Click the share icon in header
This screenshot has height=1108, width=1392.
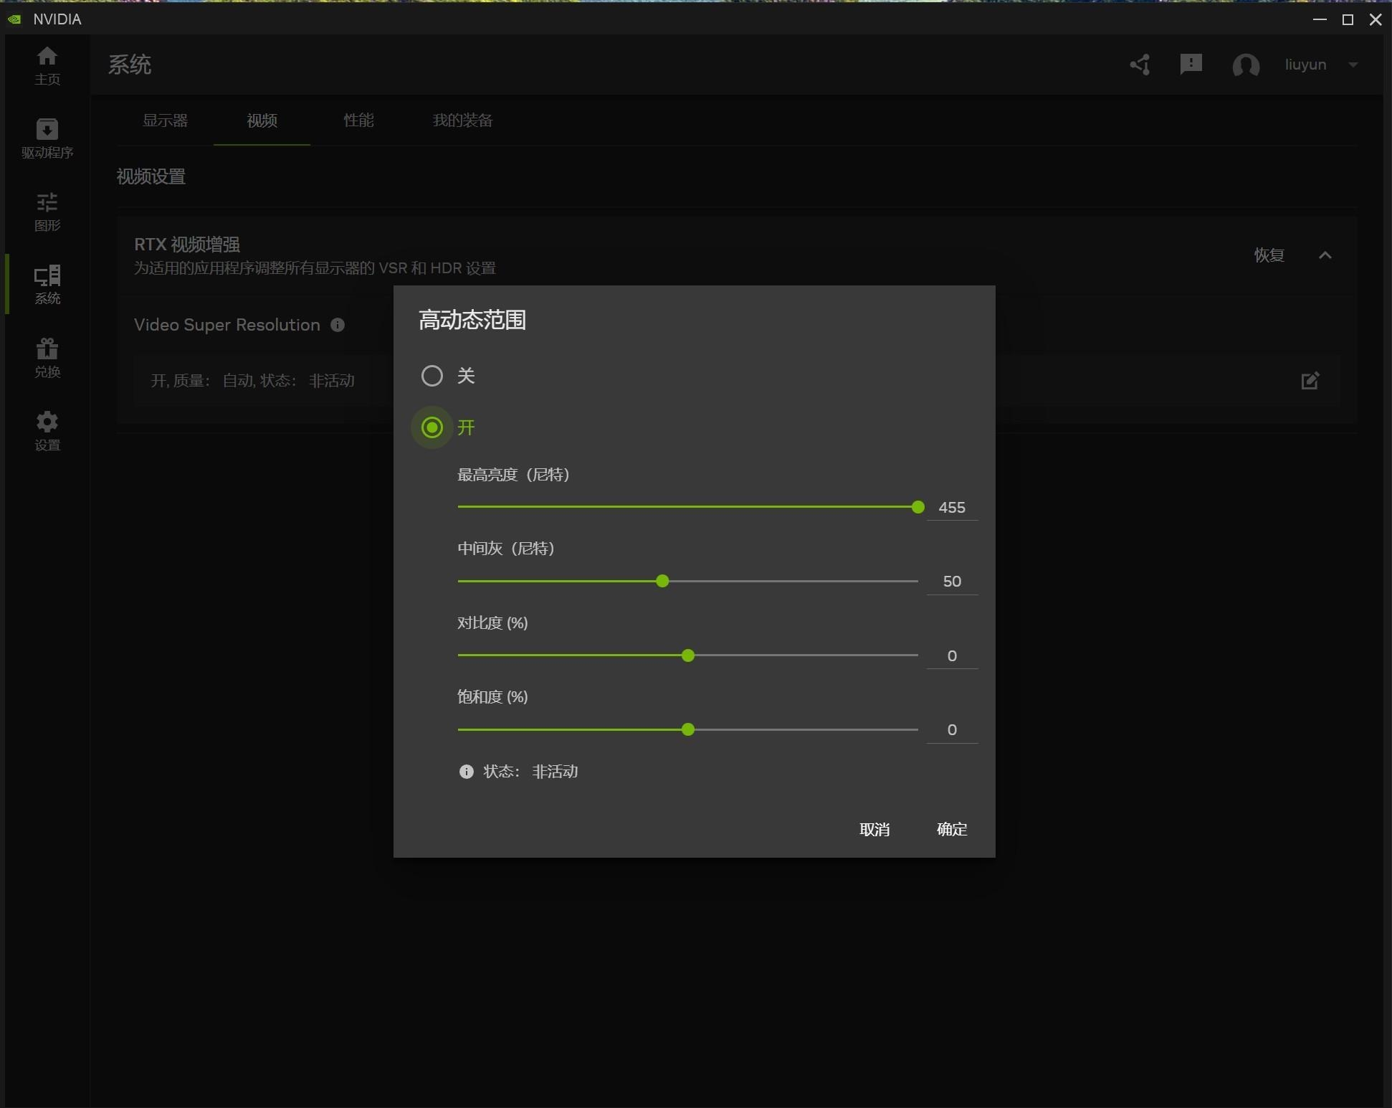point(1140,65)
